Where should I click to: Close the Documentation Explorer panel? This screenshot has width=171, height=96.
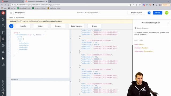[x=169, y=23]
